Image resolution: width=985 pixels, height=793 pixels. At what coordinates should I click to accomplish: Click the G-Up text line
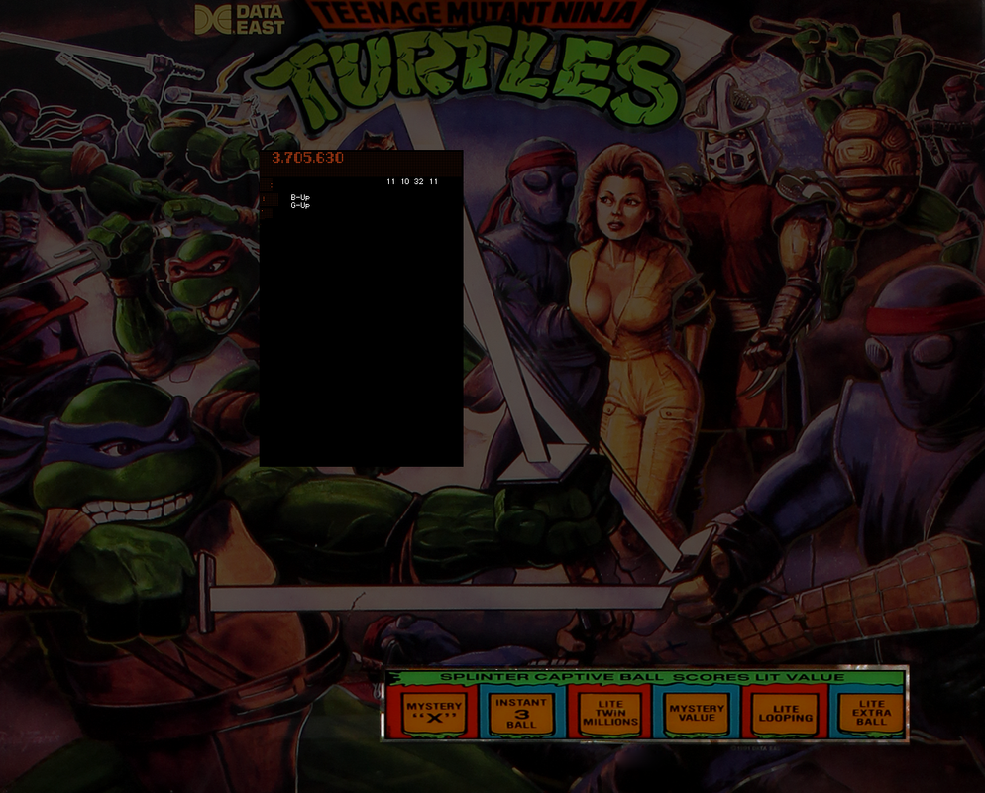300,205
